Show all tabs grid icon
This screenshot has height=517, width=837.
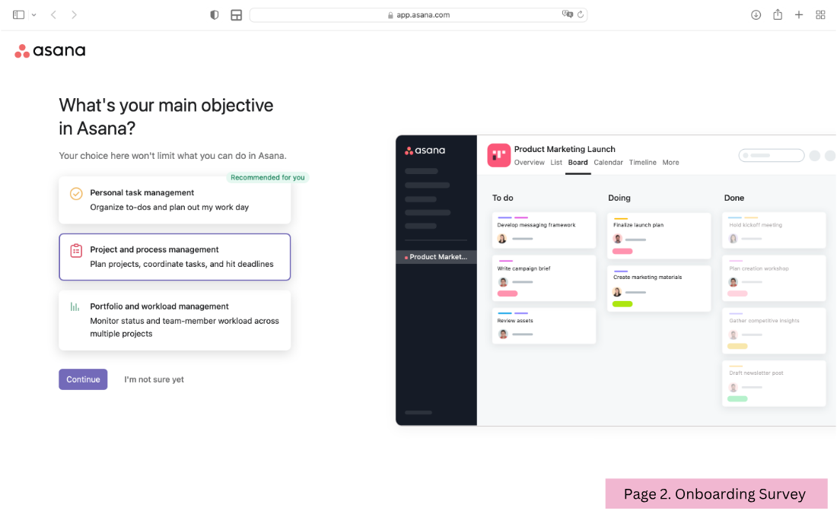point(820,15)
